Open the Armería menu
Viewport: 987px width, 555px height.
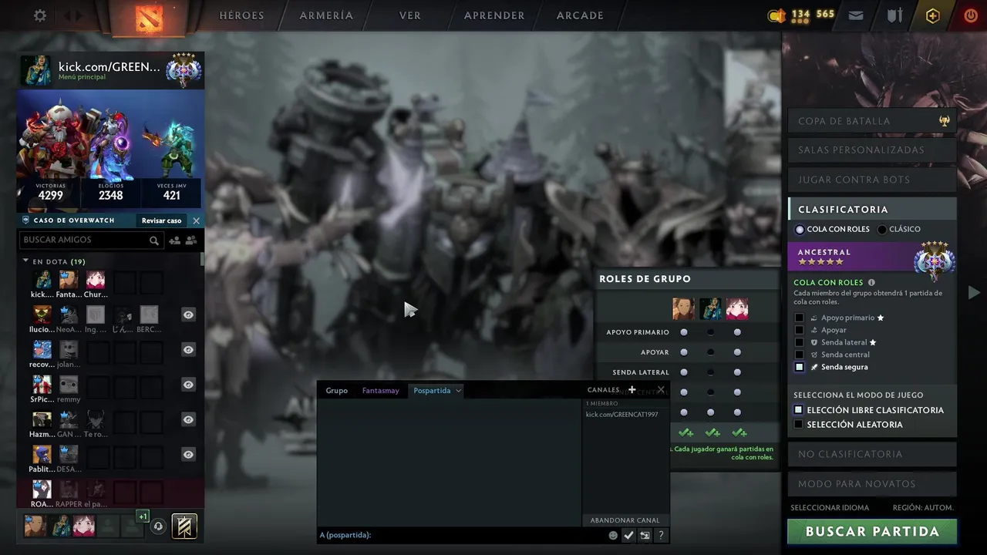point(326,15)
